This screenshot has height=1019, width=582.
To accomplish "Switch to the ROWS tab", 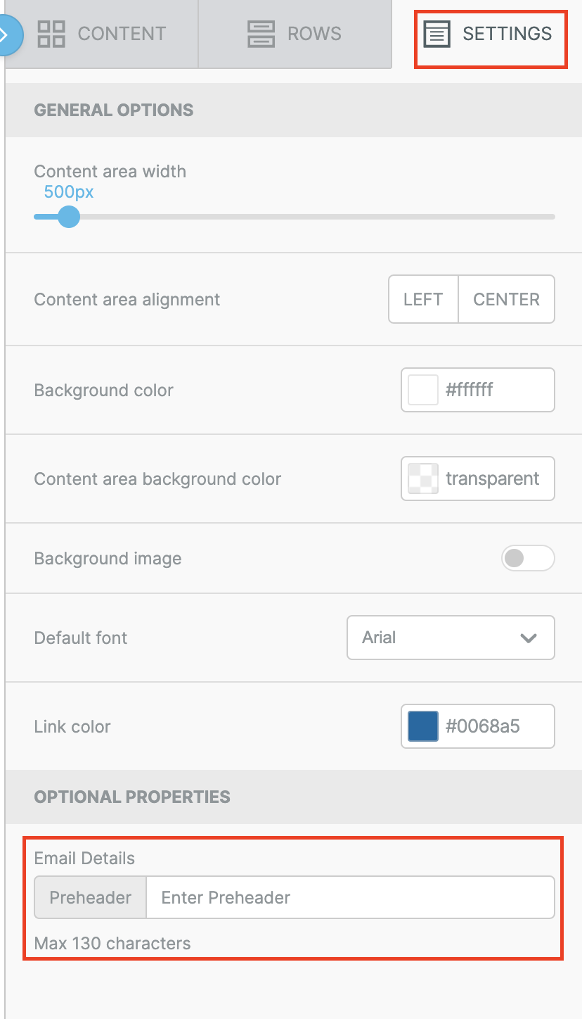I will 295,34.
